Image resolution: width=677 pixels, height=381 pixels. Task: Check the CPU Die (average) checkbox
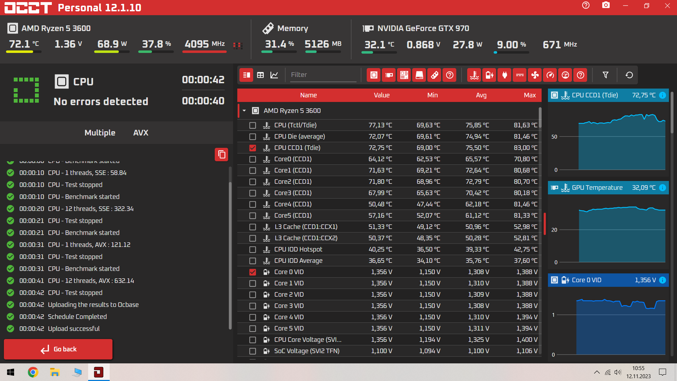coord(252,137)
